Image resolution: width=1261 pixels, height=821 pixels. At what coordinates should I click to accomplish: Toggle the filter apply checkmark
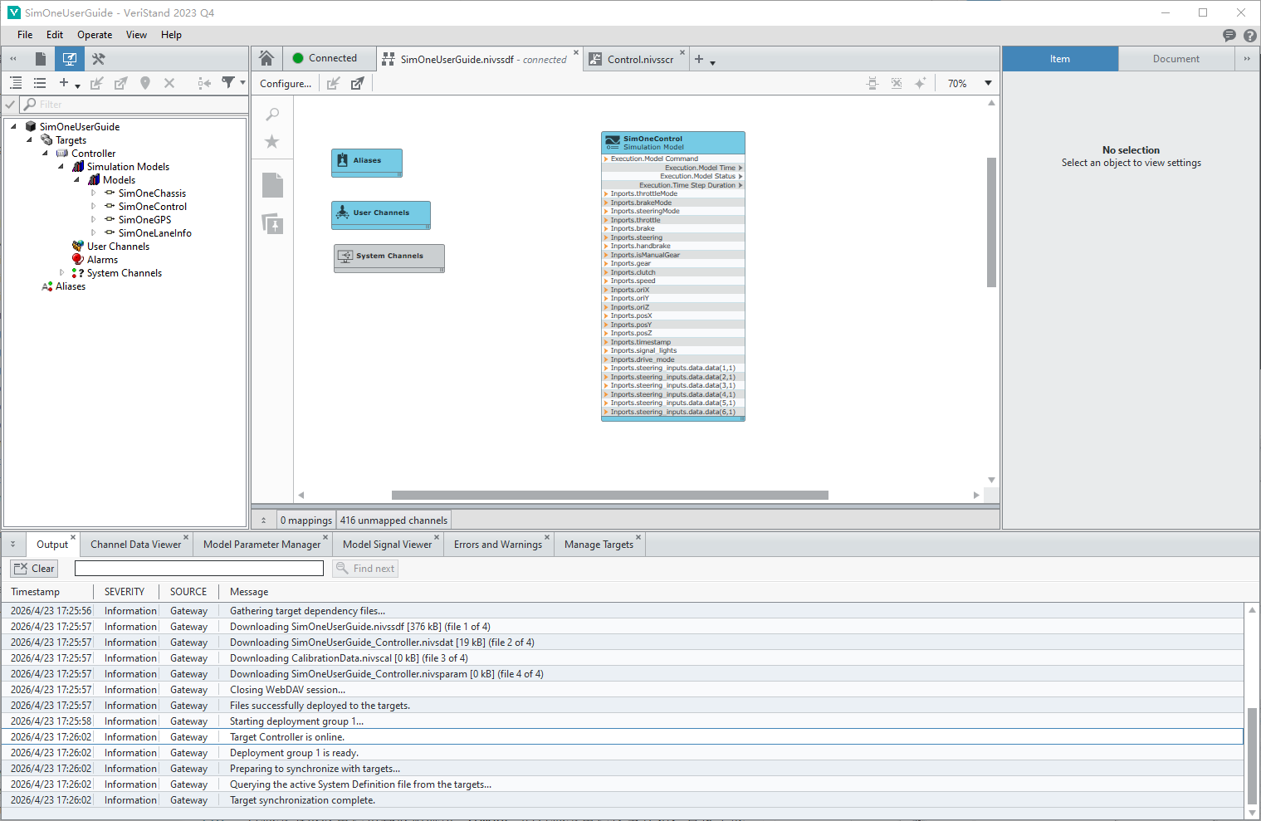(x=11, y=105)
